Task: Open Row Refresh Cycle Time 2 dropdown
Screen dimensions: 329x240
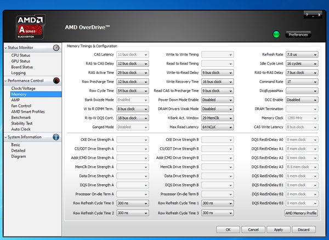Action: pyautogui.click(x=133, y=213)
